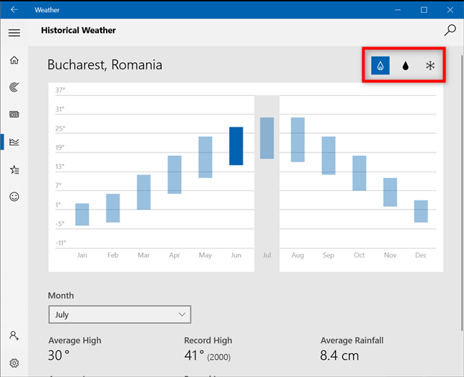The height and width of the screenshot is (377, 464).
Task: Switch chart to rainfall view
Action: coord(405,66)
